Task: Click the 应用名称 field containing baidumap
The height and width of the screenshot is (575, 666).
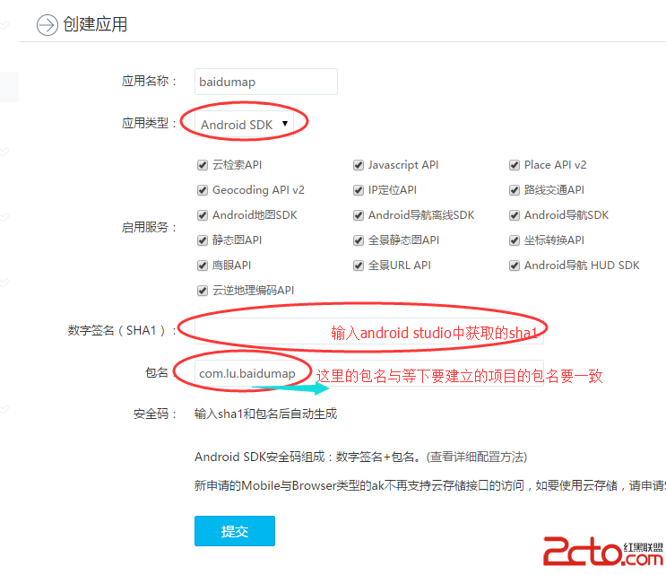Action: click(x=266, y=82)
